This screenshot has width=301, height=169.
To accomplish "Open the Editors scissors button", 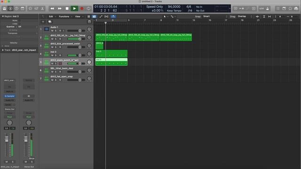I will (x=42, y=8).
